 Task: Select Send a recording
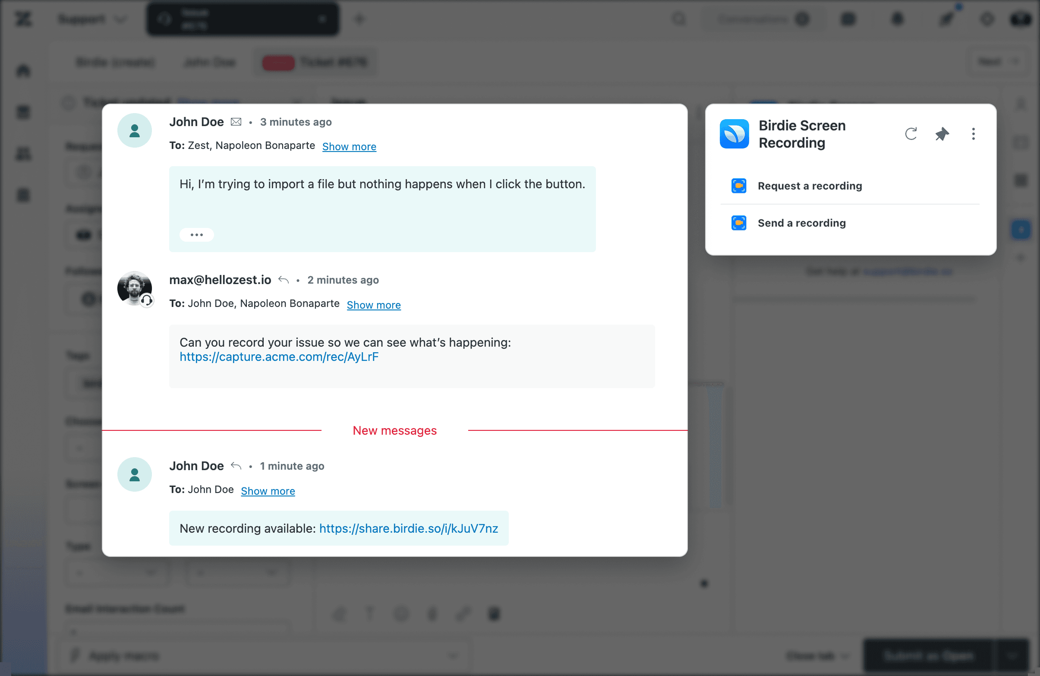tap(850, 223)
